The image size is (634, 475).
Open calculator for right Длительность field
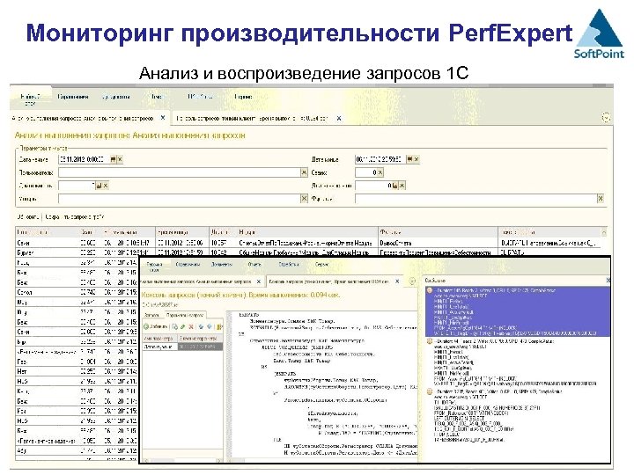(x=395, y=186)
